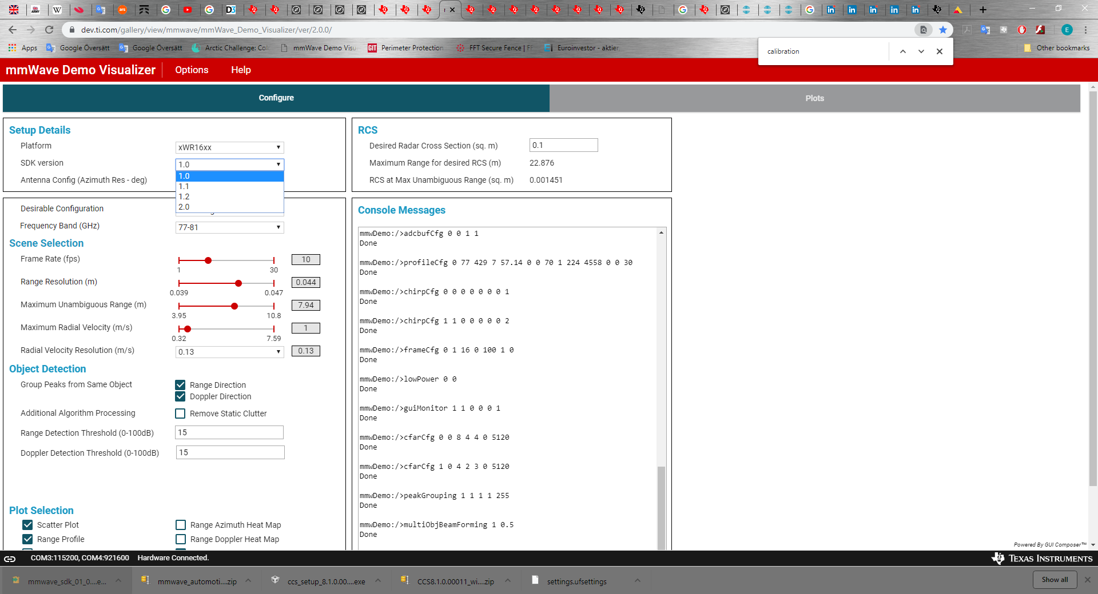Open the Options menu
The width and height of the screenshot is (1098, 594).
coord(192,70)
